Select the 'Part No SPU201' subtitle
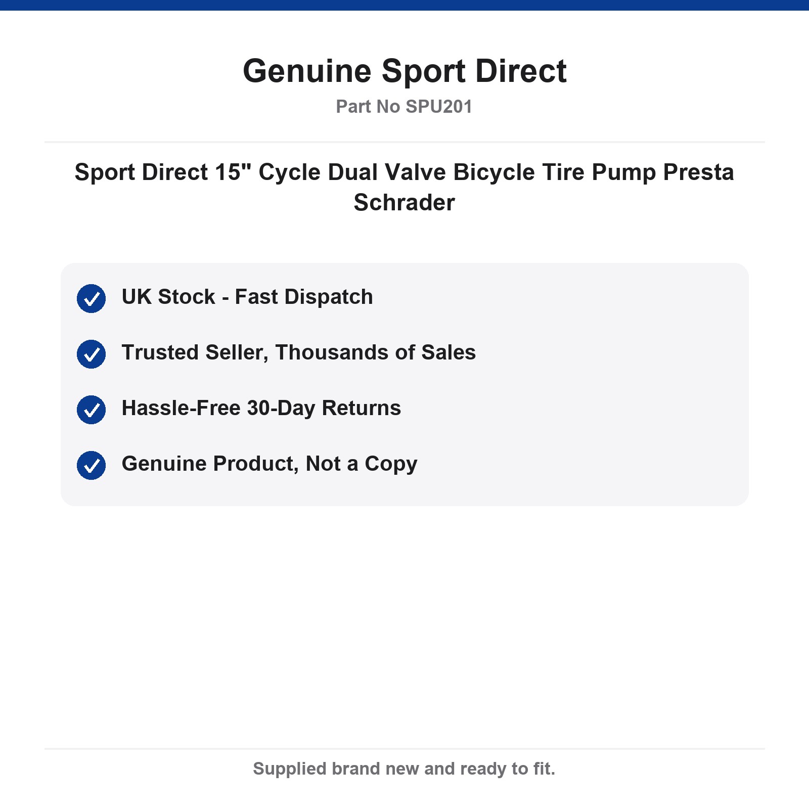The width and height of the screenshot is (809, 809). click(x=404, y=107)
